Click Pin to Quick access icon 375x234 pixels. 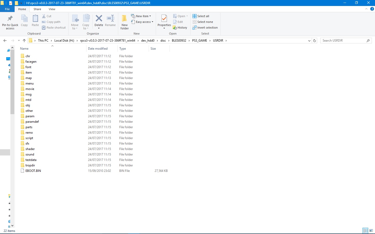[x=10, y=19]
